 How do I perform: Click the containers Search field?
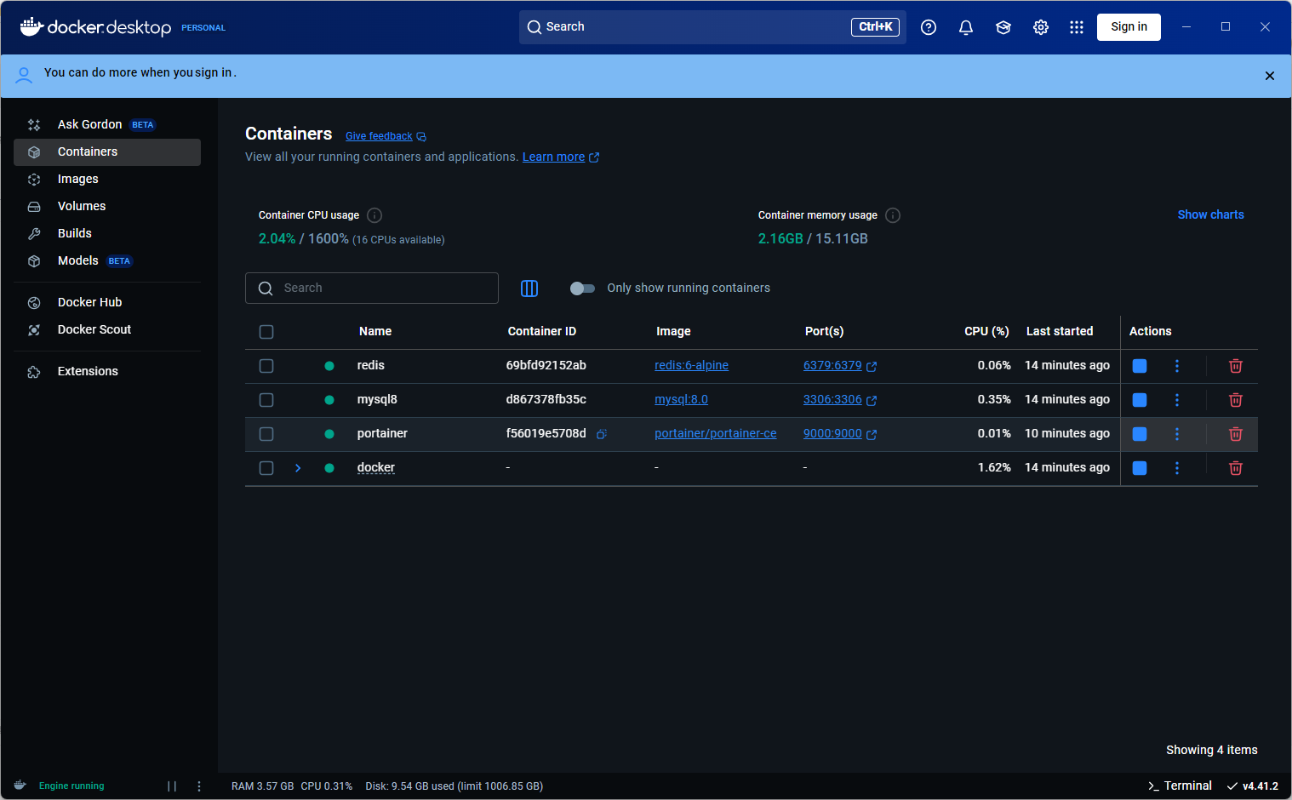(372, 289)
